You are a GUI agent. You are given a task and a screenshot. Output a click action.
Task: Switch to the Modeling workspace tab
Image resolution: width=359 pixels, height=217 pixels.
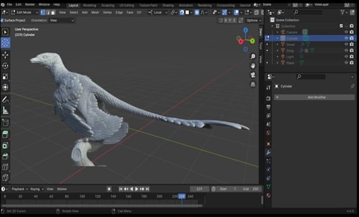click(x=90, y=5)
